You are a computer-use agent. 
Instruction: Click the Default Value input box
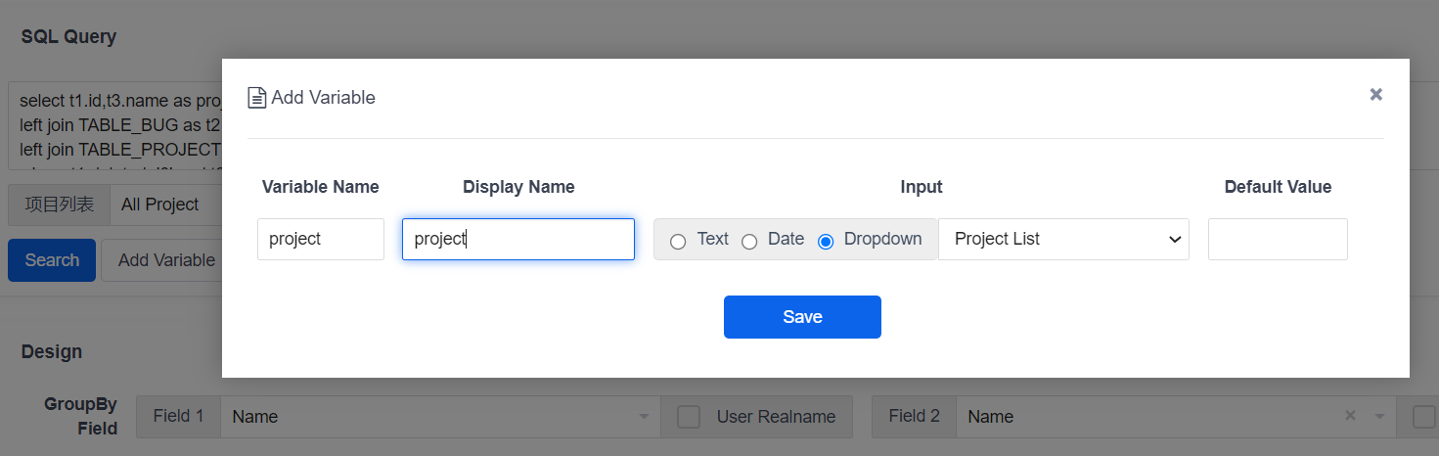pos(1277,239)
